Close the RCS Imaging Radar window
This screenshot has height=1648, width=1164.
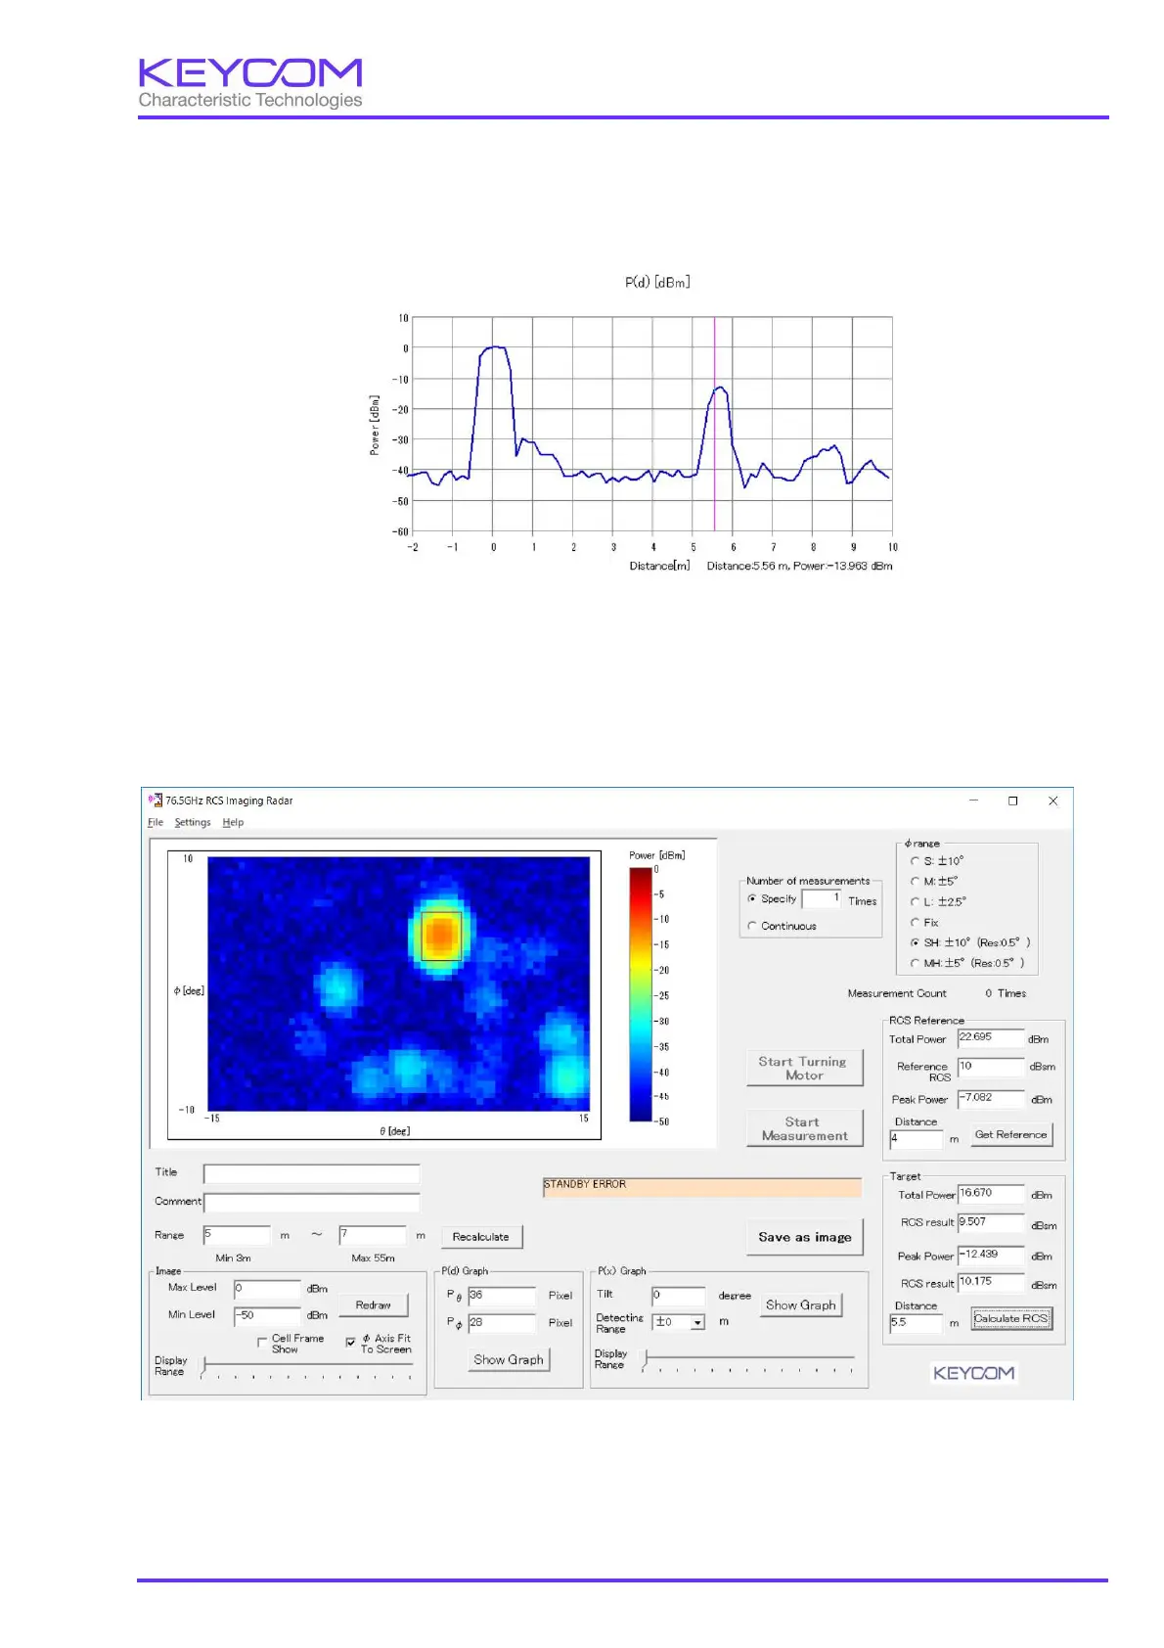click(x=1053, y=801)
